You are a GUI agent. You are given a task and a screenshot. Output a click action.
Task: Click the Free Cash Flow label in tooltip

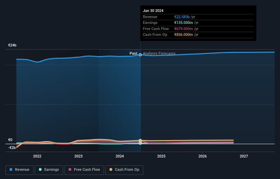156,29
